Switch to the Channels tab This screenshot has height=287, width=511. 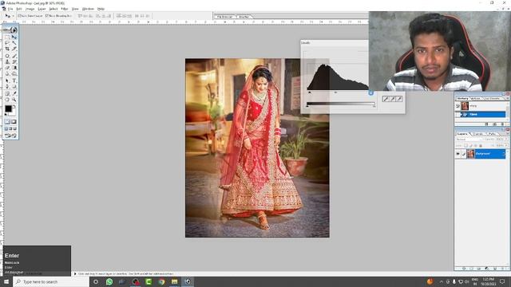point(478,134)
